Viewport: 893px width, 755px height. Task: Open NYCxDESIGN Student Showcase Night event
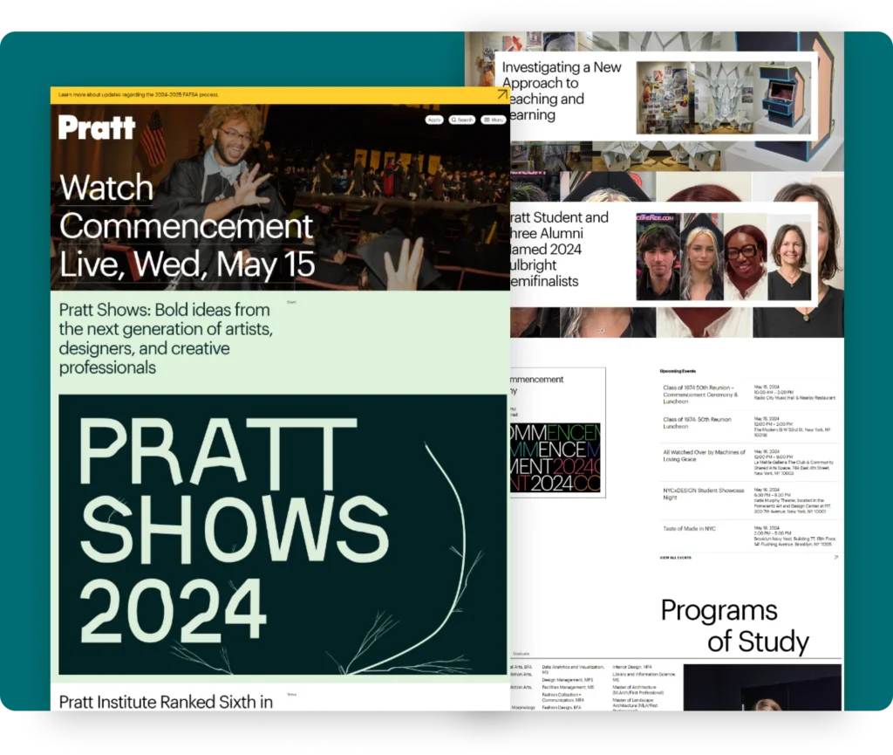pyautogui.click(x=704, y=494)
